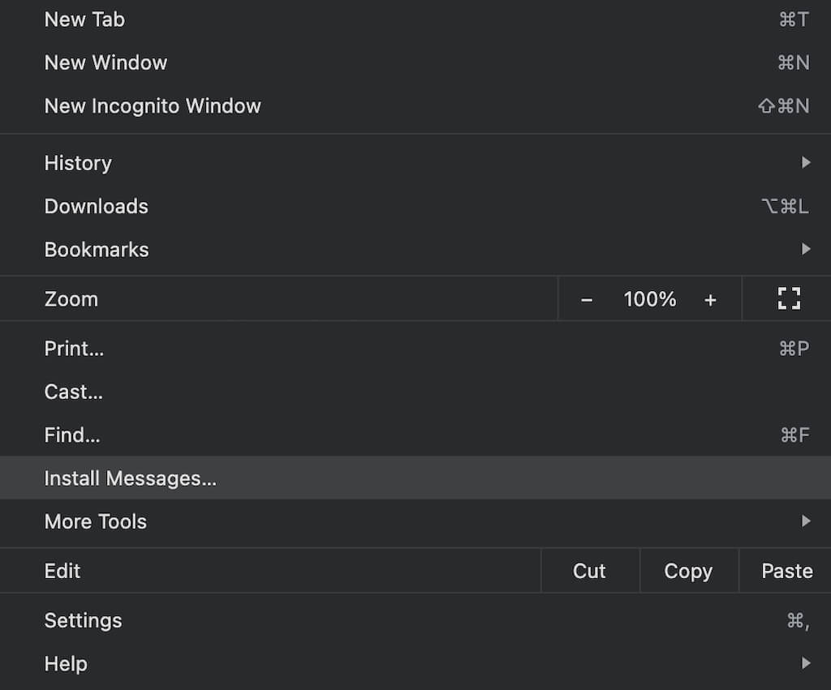Screen dimensions: 831x690
Task: Click Install Messages... menu entry
Action: coord(130,478)
